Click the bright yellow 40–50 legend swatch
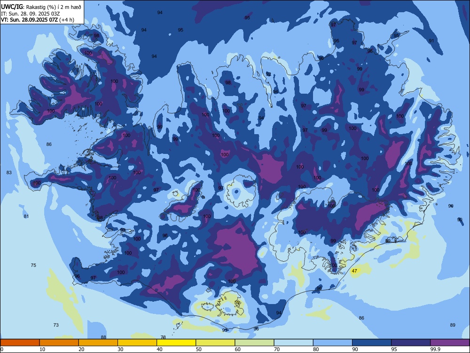This screenshot has width=470, height=353. coord(176,343)
